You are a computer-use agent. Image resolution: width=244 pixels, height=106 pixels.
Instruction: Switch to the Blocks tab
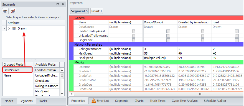pyautogui.click(x=43, y=101)
